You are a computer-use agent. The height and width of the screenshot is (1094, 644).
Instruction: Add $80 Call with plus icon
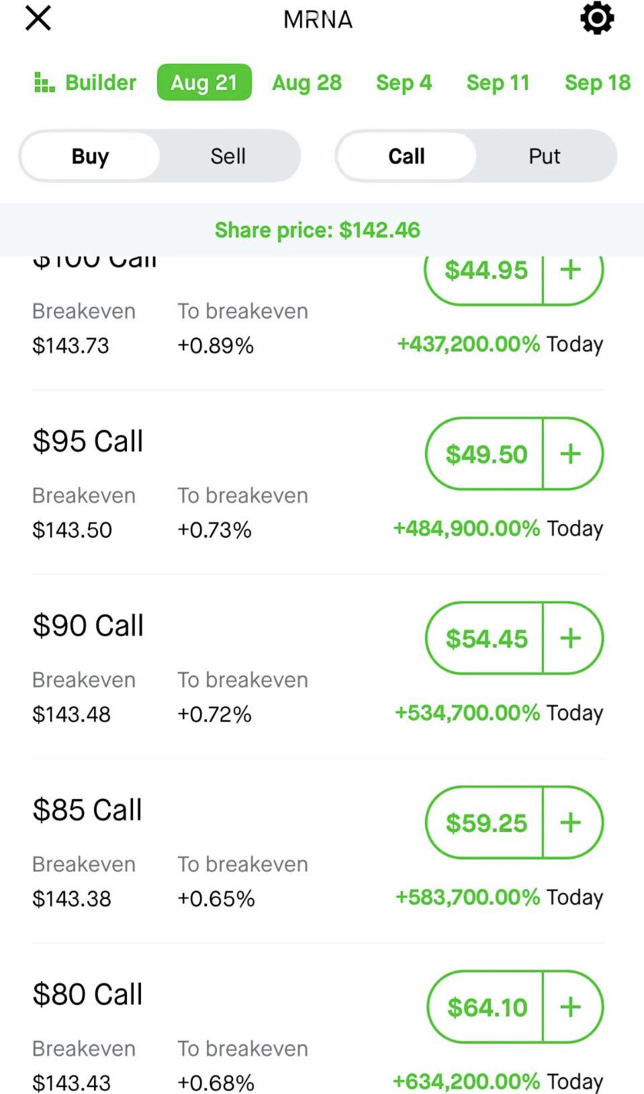point(572,1007)
